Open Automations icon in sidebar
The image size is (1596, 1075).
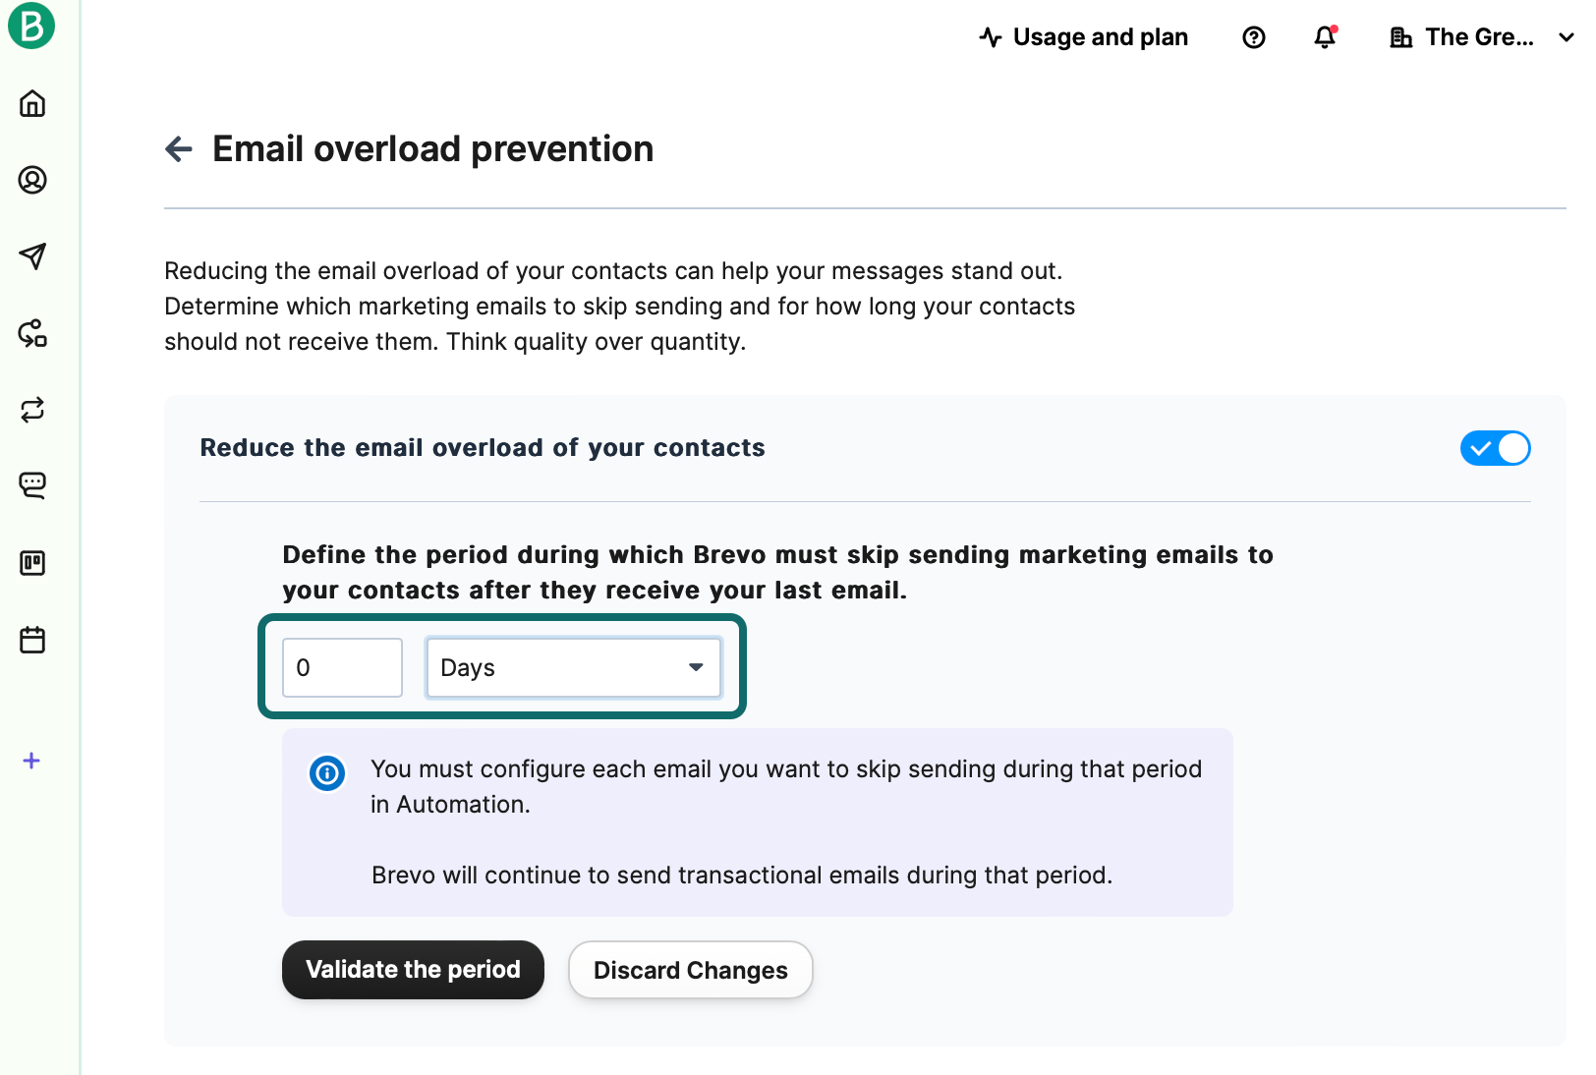tap(32, 333)
